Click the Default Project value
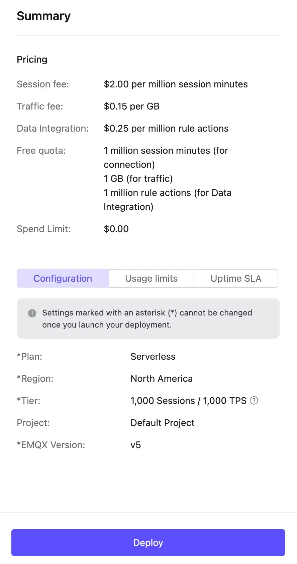Viewport: 297px width, 564px height. [x=162, y=423]
